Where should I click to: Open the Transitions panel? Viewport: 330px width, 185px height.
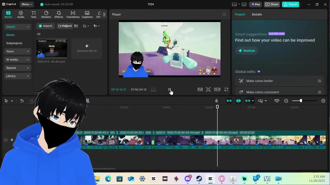click(x=73, y=15)
